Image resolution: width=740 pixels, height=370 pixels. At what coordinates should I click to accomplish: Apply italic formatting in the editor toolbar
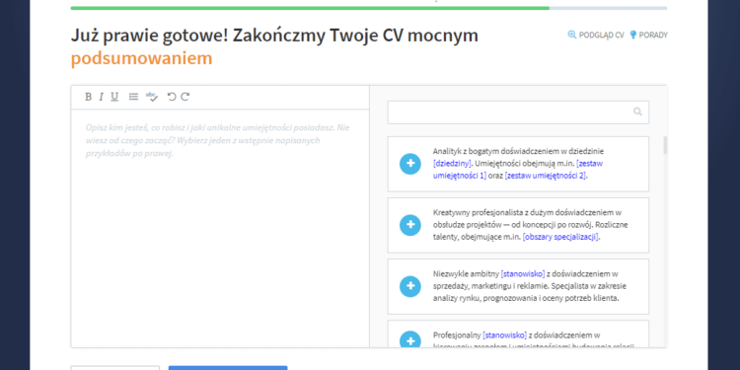click(x=101, y=97)
